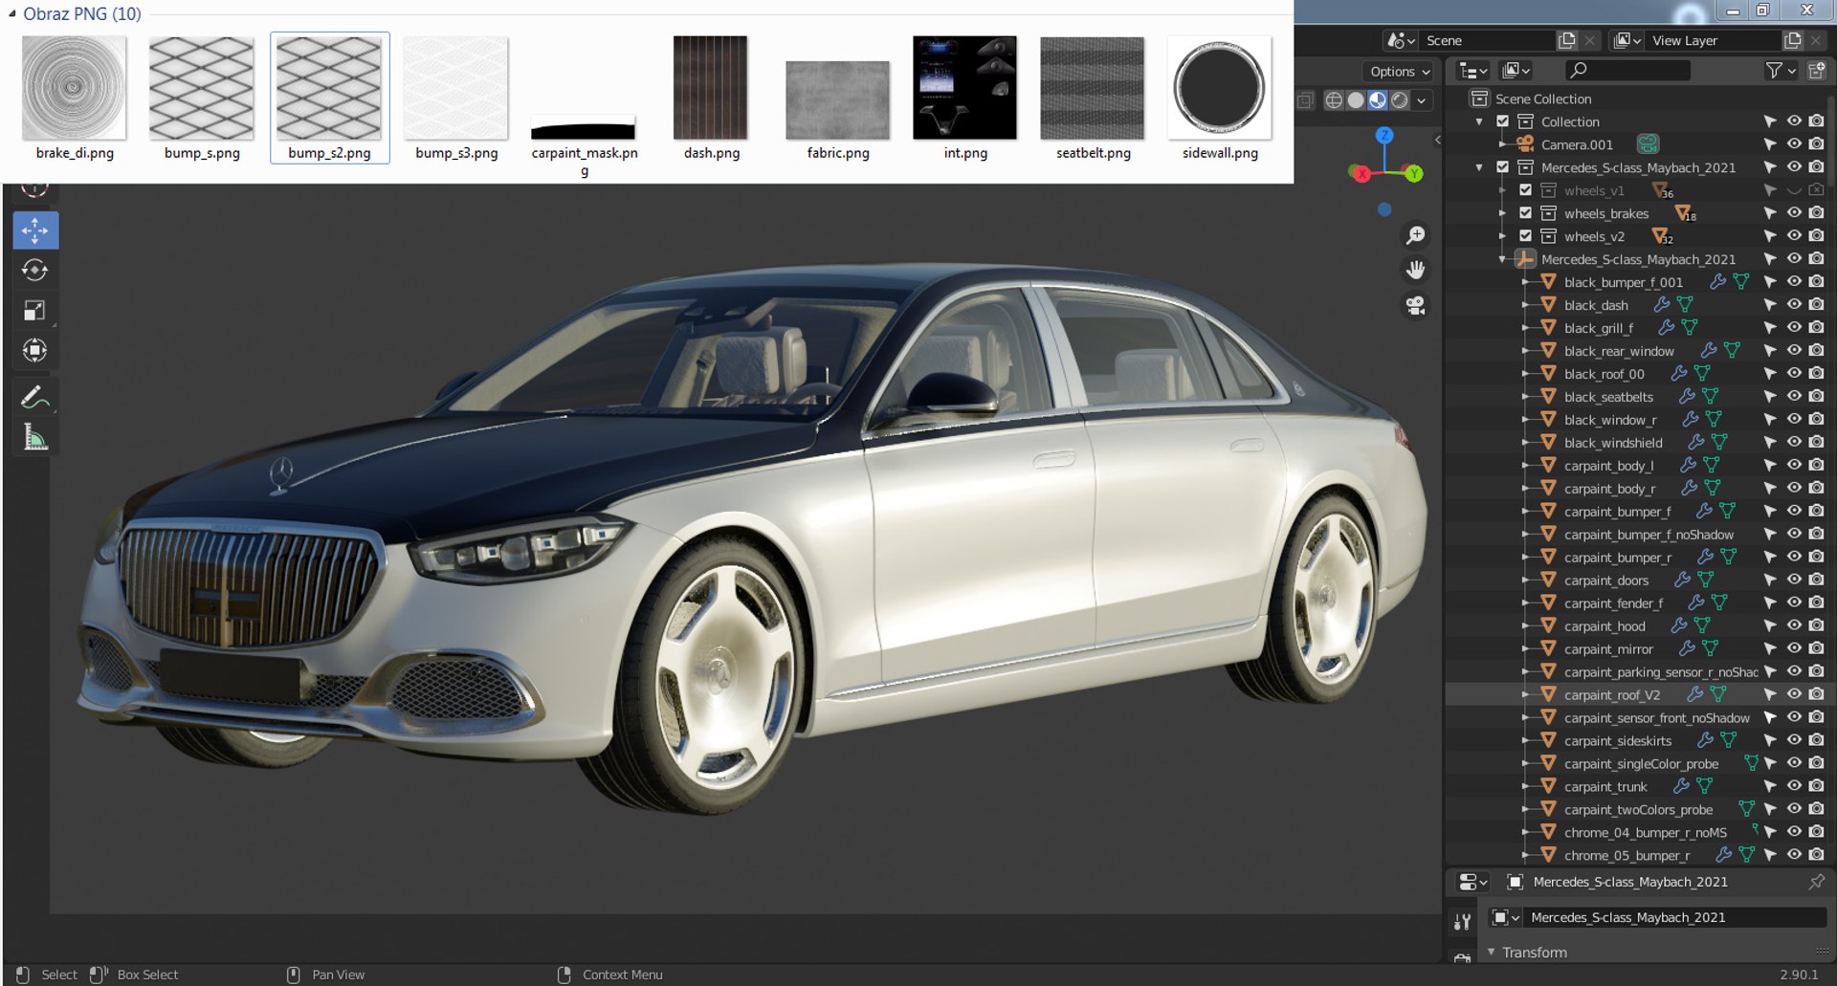Screen dimensions: 1837x986
Task: Click the wheels_v2 collection icon
Action: [1549, 236]
